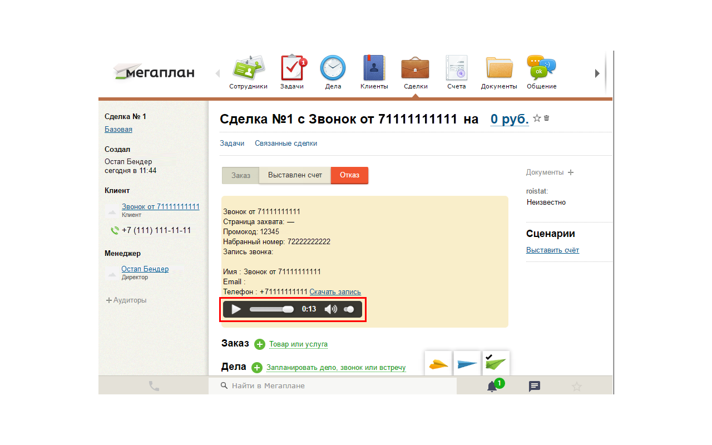Open the Счета invoice icon
The image size is (712, 445).
tap(457, 68)
